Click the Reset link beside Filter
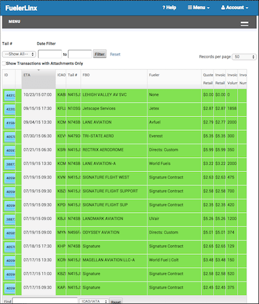259x304 pixels. click(x=115, y=54)
